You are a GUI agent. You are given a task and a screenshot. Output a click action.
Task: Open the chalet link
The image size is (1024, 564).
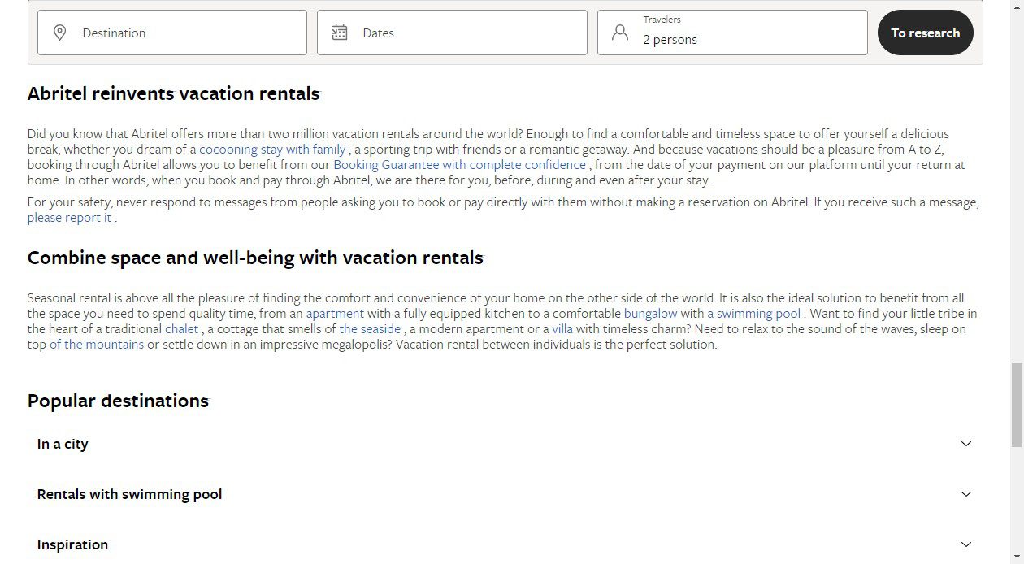181,329
